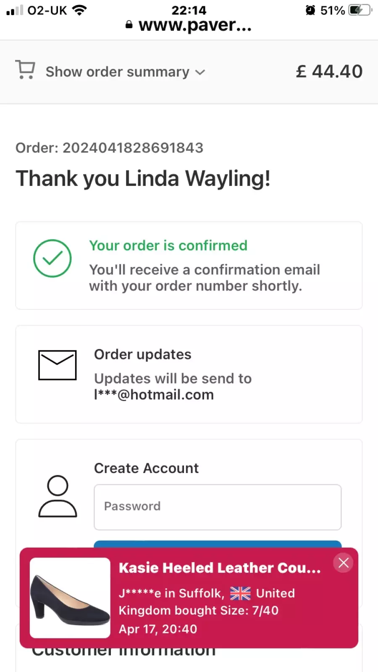Open the black heeled shoe thumbnail
378x672 pixels.
coord(70,598)
